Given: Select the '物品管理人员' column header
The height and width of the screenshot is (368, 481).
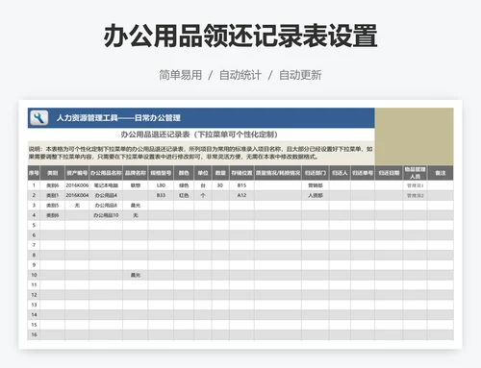Looking at the screenshot, I should pyautogui.click(x=415, y=173).
